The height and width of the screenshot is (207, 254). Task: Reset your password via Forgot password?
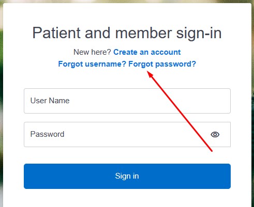point(162,64)
